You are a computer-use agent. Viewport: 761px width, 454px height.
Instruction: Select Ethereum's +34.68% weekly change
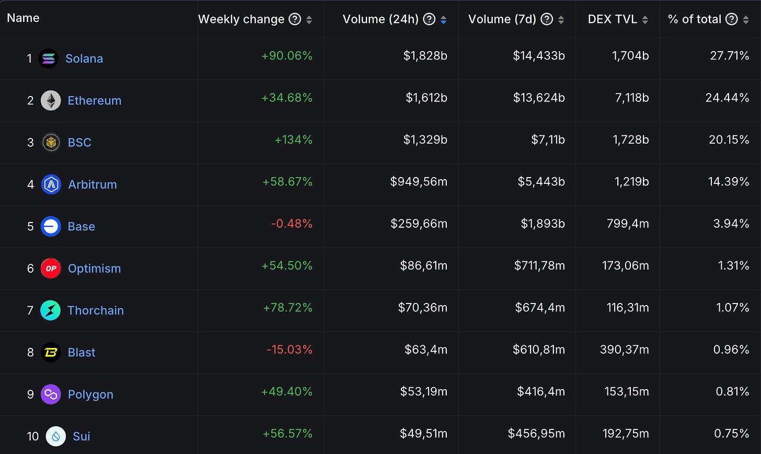coord(287,98)
